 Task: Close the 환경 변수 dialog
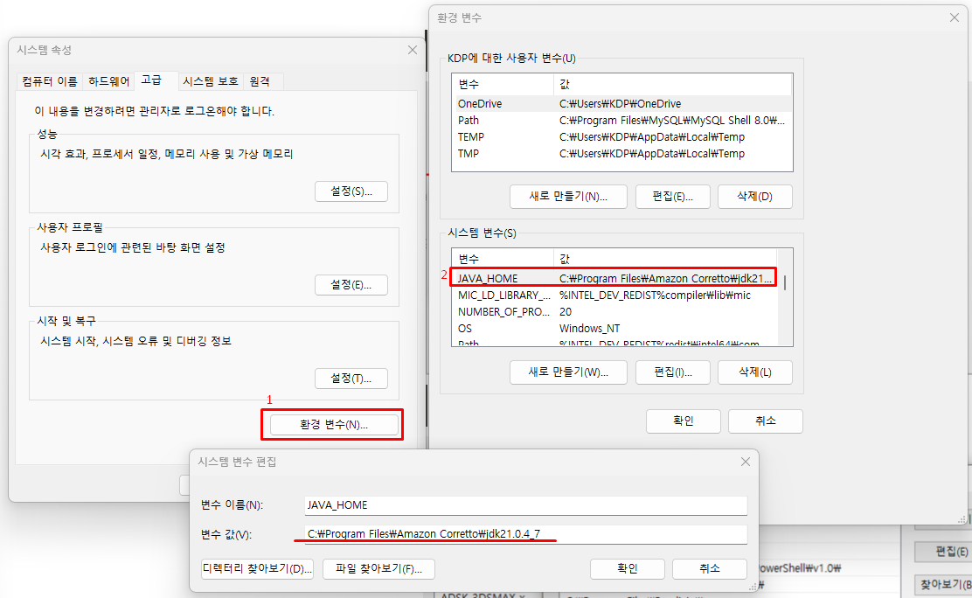(x=955, y=17)
